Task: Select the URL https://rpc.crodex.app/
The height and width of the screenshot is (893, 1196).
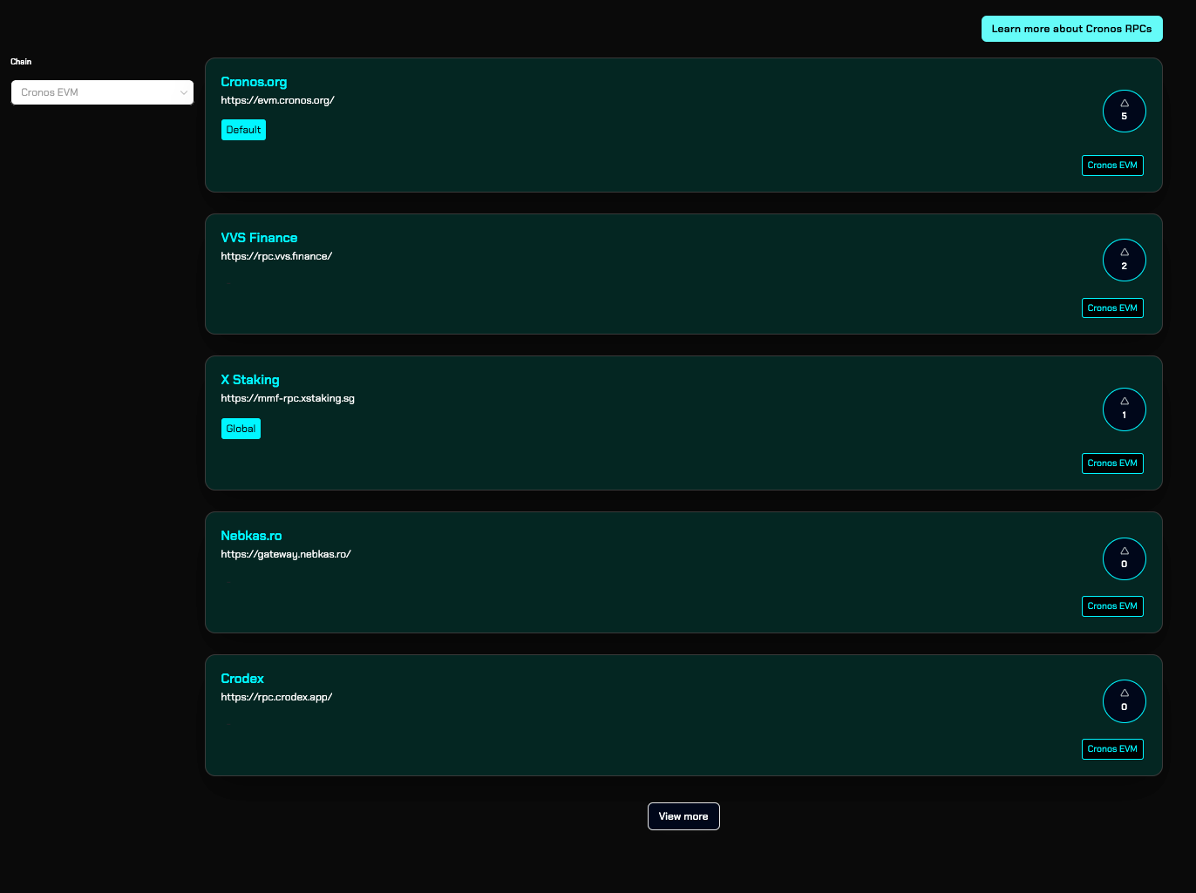Action: tap(276, 697)
